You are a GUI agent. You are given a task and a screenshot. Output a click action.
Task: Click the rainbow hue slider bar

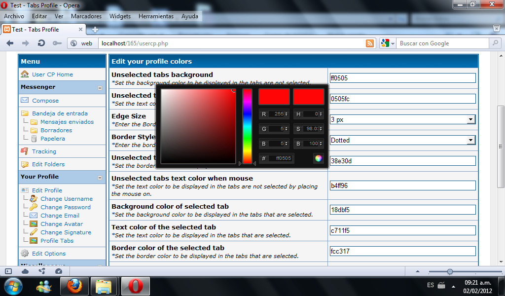[x=247, y=126]
